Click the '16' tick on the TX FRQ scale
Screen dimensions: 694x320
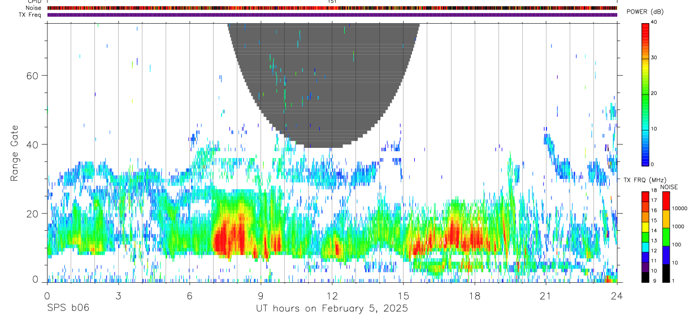(654, 211)
